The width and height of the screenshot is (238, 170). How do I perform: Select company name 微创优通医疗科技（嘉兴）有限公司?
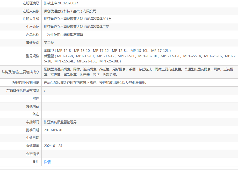(x=70, y=11)
